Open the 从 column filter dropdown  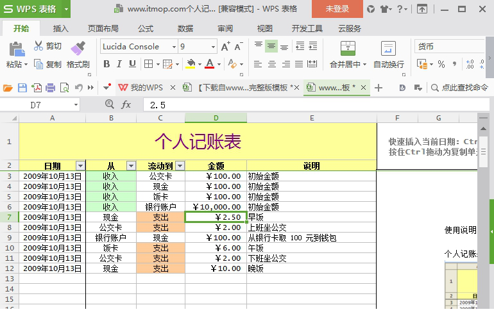coord(131,165)
